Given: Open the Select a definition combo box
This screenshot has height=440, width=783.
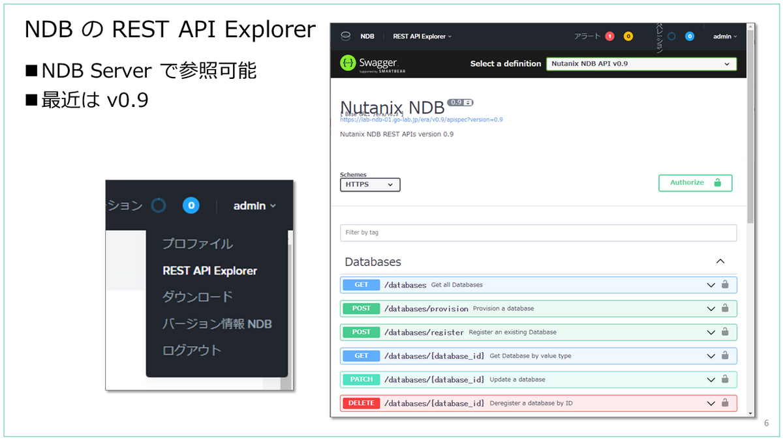Looking at the screenshot, I should tap(641, 64).
